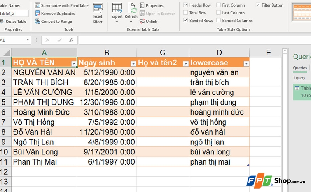The width and height of the screenshot is (311, 192).
Task: Open filter dropdown for lowercase column
Action: (246, 63)
